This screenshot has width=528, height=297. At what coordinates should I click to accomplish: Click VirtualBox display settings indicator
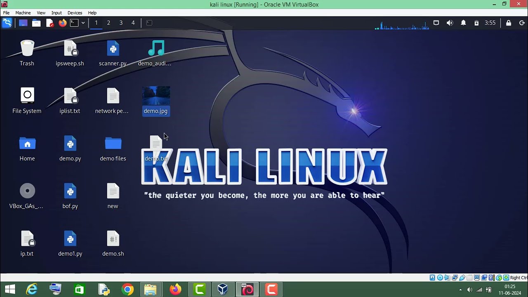[477, 278]
